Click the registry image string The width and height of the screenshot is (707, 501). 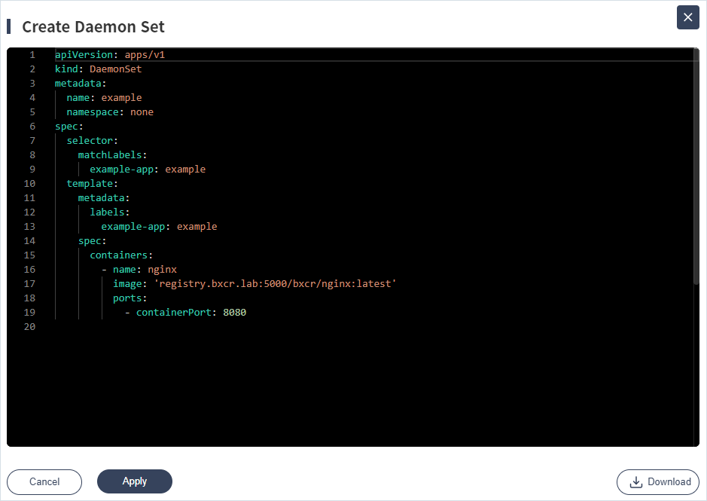point(275,283)
